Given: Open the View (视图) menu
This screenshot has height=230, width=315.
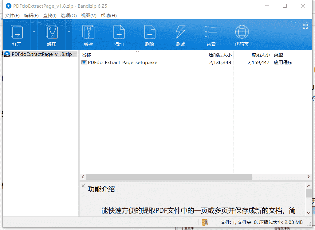Looking at the screenshot, I should 89,16.
